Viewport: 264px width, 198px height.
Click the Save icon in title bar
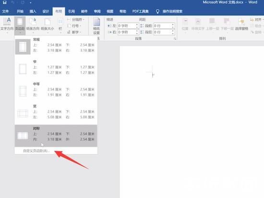4,2
